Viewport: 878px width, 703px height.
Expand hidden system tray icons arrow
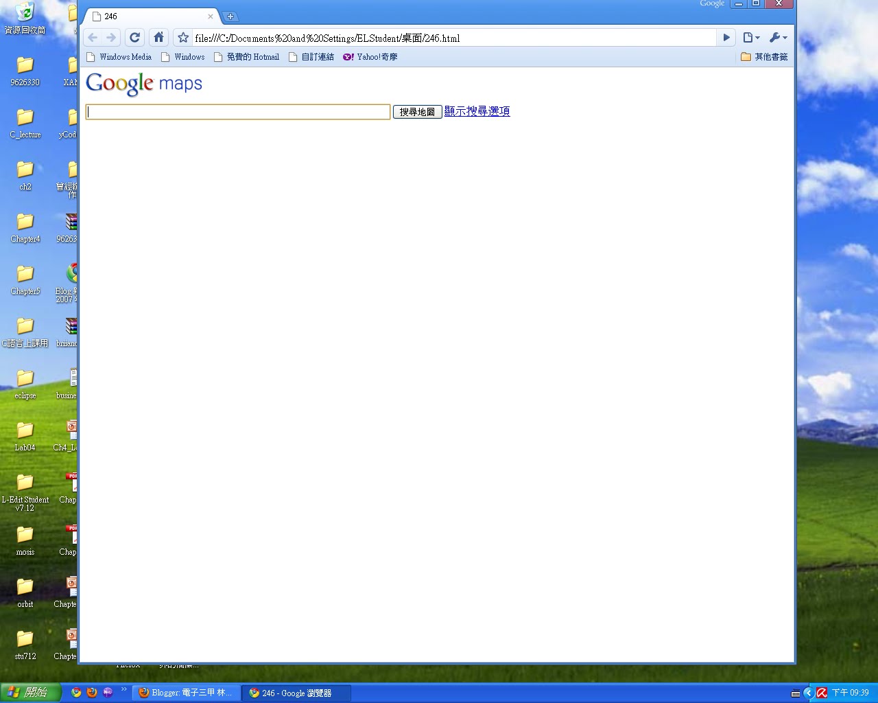808,693
